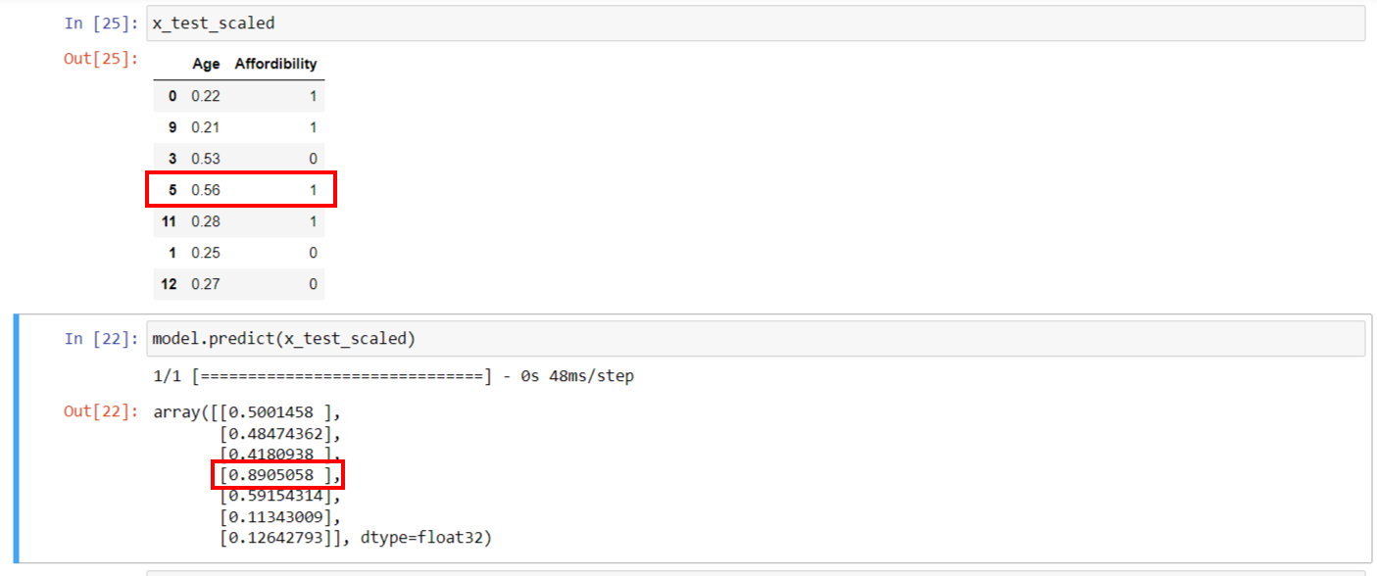The width and height of the screenshot is (1377, 576).
Task: Click the Age value 0.25 in row 1
Action: (206, 253)
